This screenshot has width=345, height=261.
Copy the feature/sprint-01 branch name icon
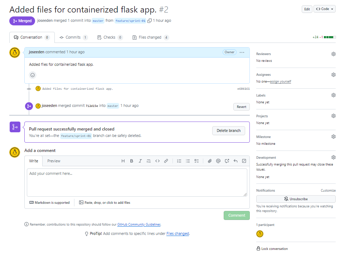(x=150, y=21)
